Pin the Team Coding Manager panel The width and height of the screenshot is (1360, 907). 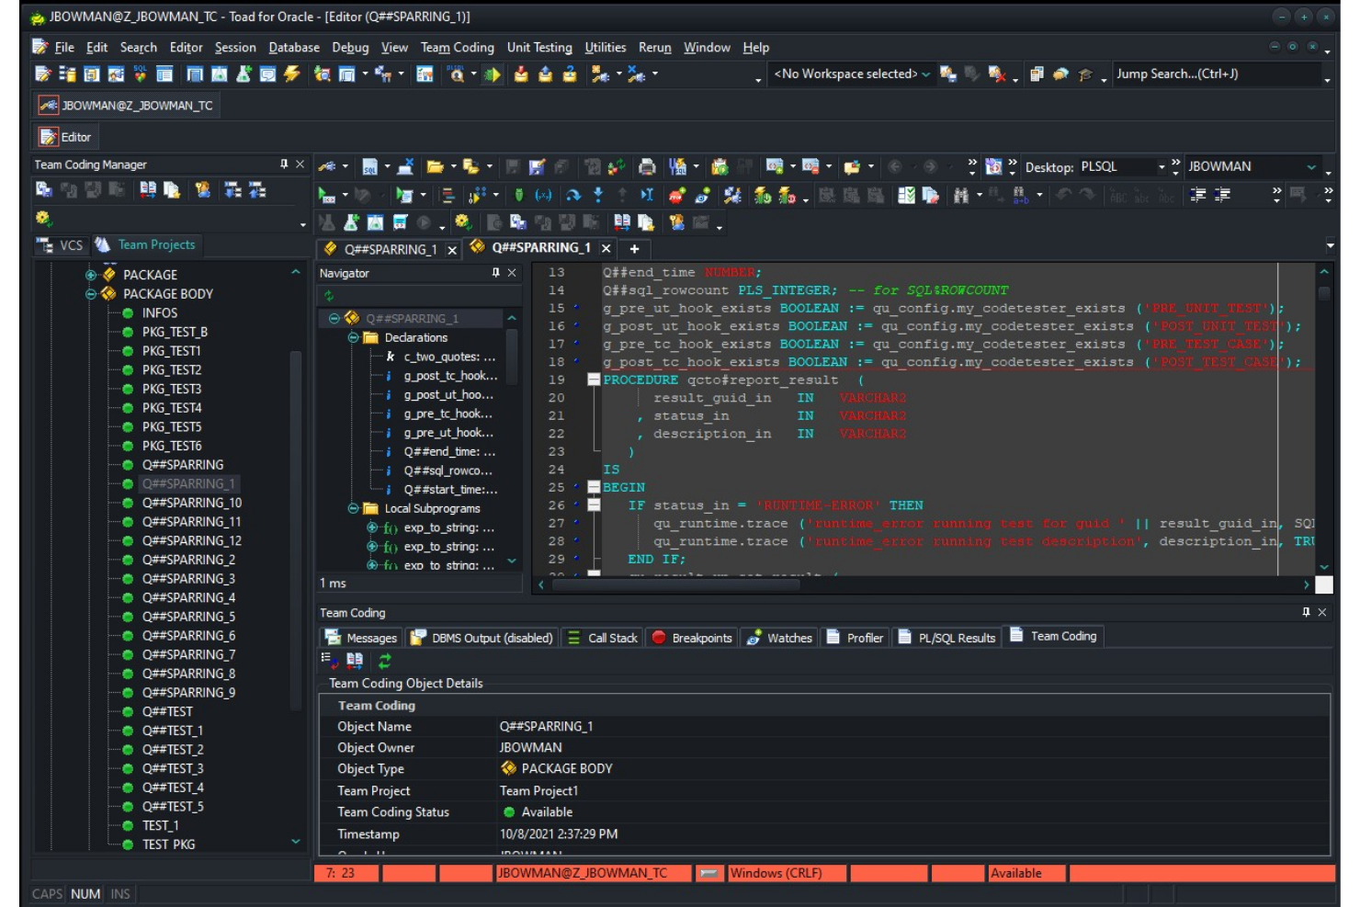(286, 164)
